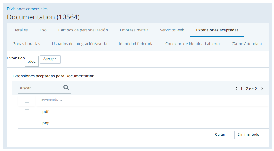The width and height of the screenshot is (274, 151).
Task: Follow the Divisiones comerciales breadcrumb link
Action: (x=27, y=9)
